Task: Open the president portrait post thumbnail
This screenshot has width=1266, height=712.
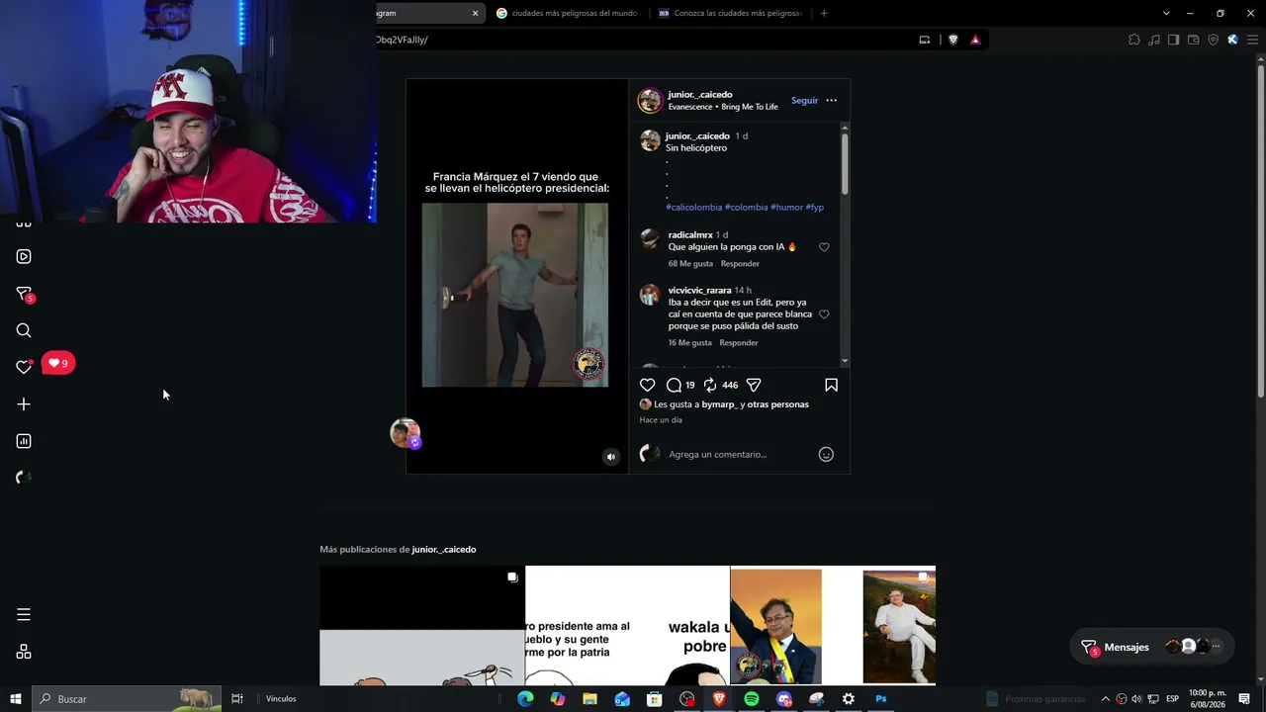Action: point(833,625)
